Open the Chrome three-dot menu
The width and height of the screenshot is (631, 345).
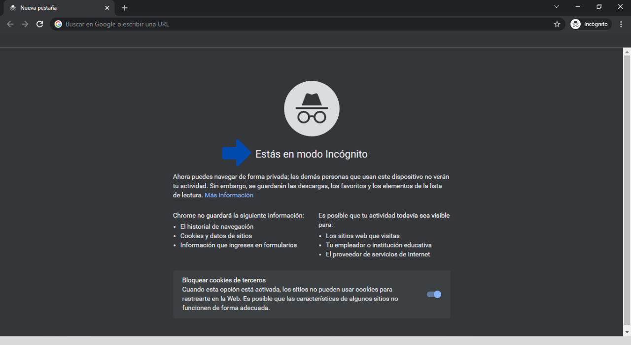(621, 24)
